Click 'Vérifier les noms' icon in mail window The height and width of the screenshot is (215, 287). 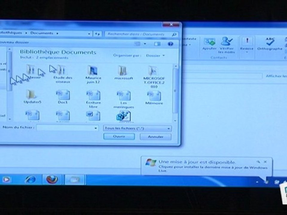226,42
